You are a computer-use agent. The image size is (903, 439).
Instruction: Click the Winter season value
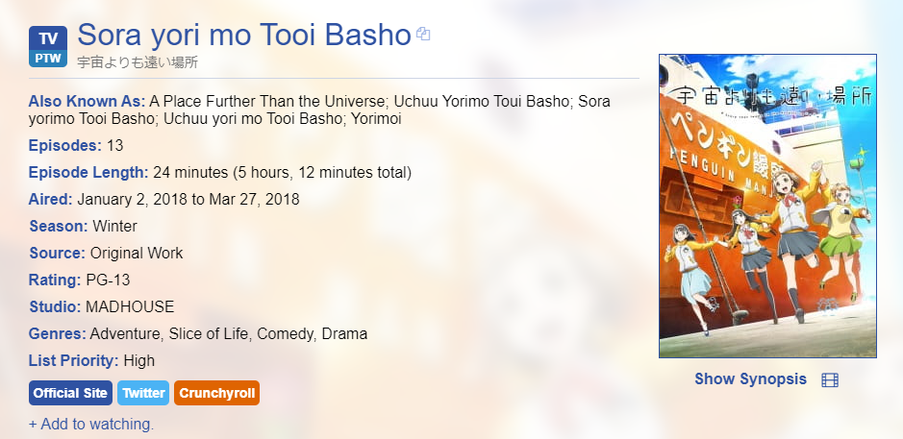114,227
